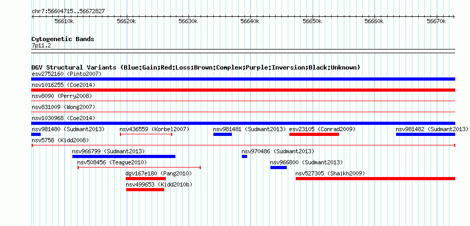Image resolution: width=470 pixels, height=226 pixels.
Task: Select the blue nsv1030968 gain bar
Action: click(243, 123)
